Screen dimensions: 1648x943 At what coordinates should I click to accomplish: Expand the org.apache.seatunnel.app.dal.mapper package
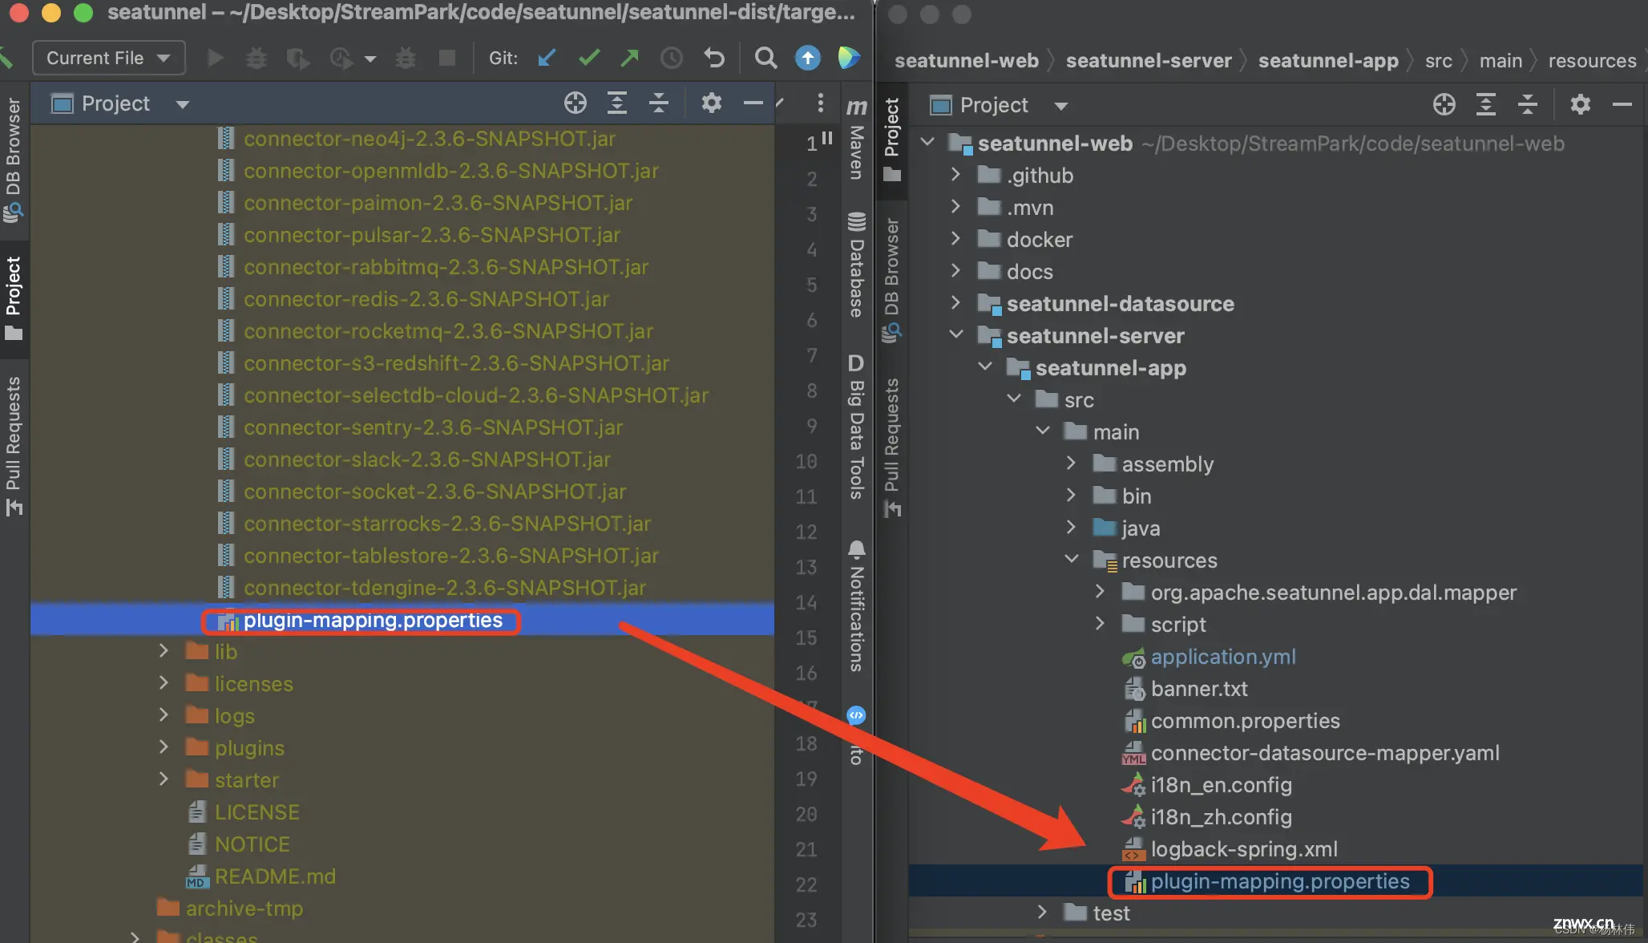tap(1100, 591)
